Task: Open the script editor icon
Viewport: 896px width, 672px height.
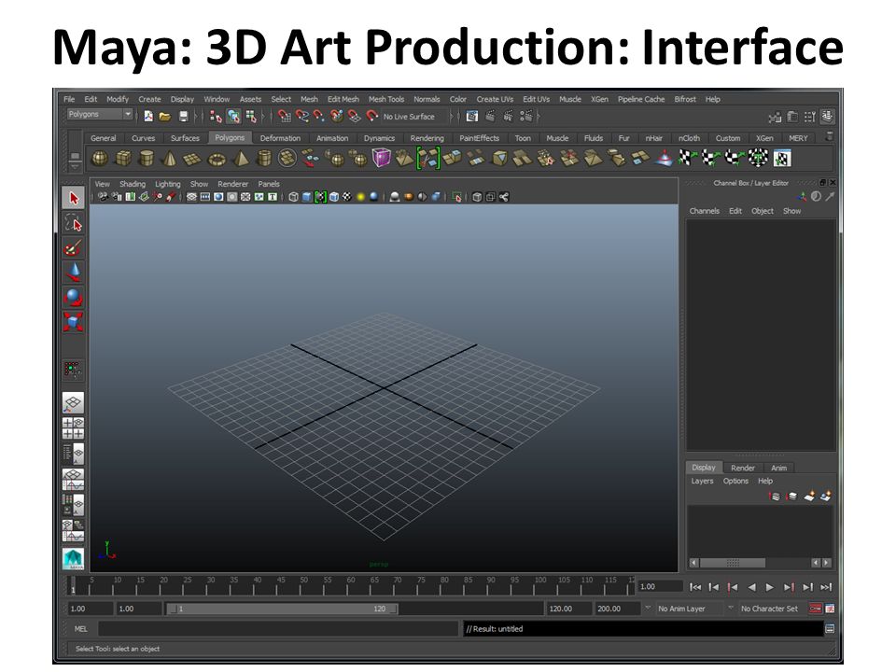Action: pos(830,628)
